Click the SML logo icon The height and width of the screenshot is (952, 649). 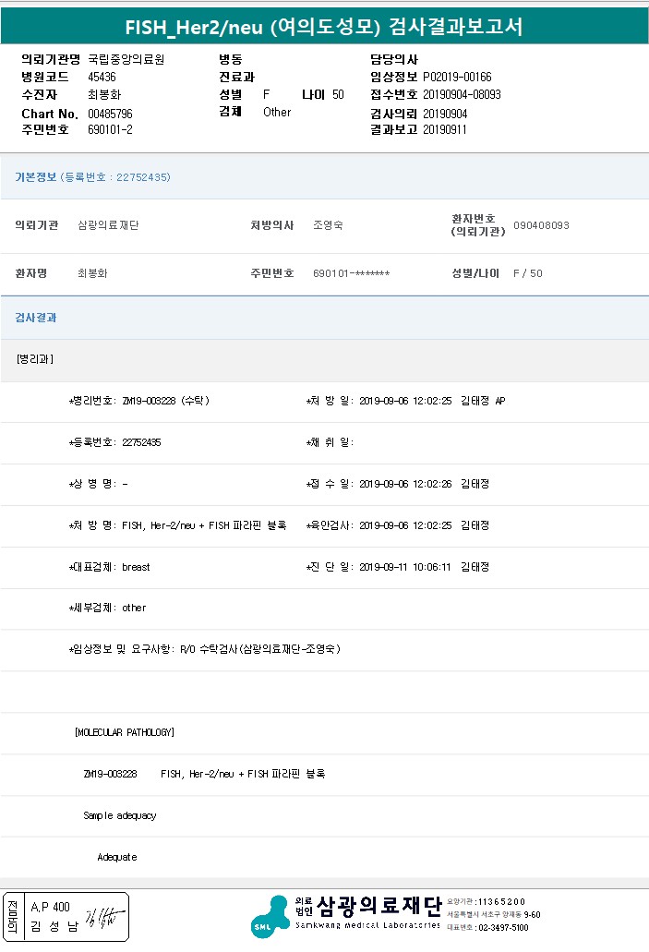270,917
